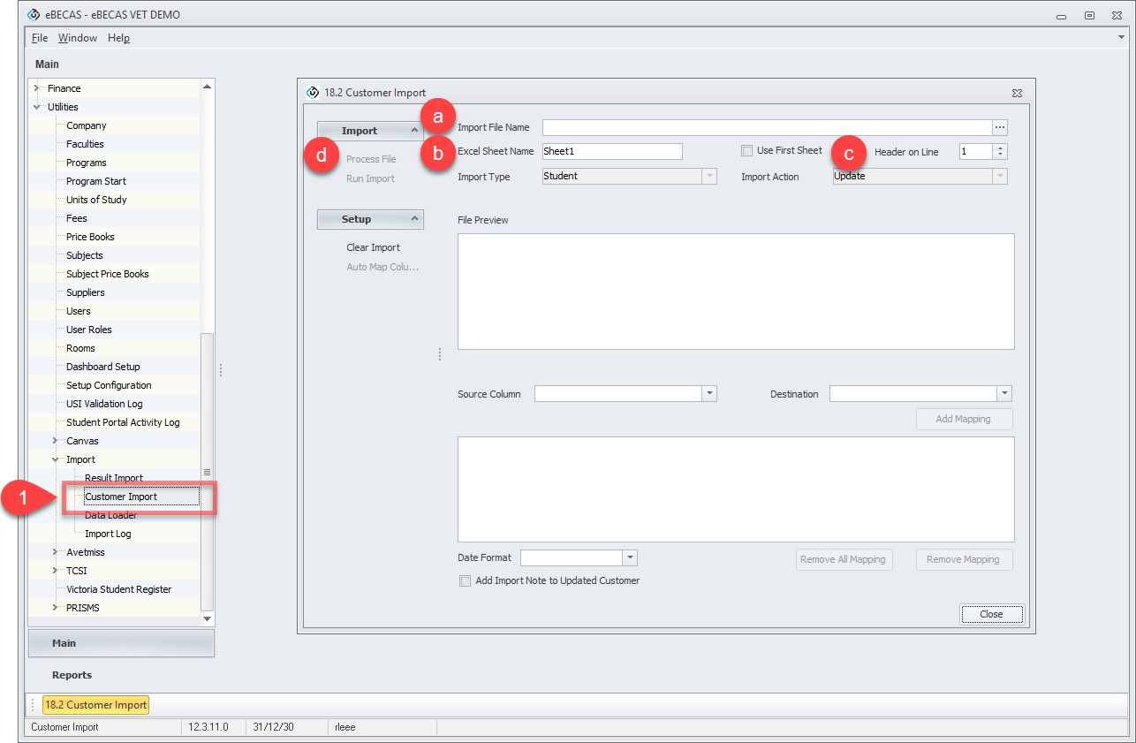Click Clear Import under Setup
Screen dimensions: 1136x743
373,247
